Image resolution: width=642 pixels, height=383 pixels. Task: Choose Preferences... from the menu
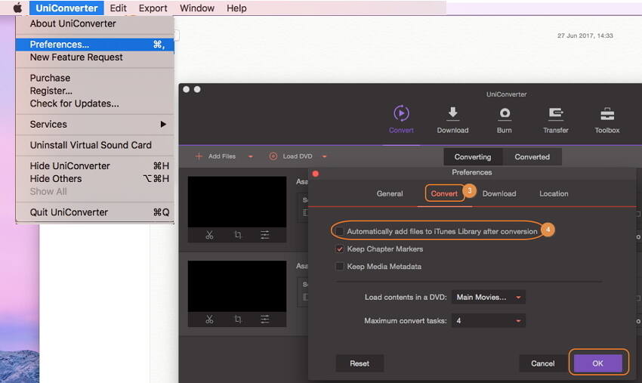[x=94, y=45]
